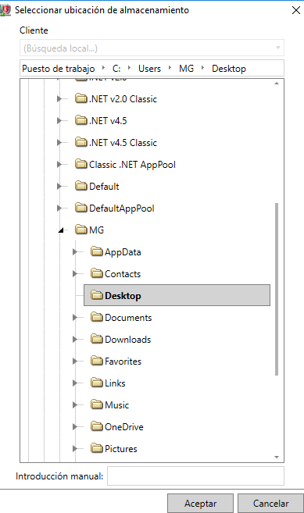Viewport: 304px width, 513px height.
Task: Click Puesto de trabajo in breadcrumb
Action: [59, 69]
